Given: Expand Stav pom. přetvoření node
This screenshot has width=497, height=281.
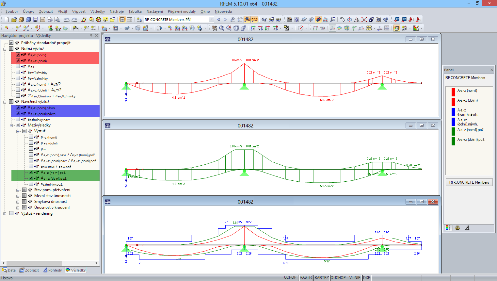Looking at the screenshot, I should (18, 190).
